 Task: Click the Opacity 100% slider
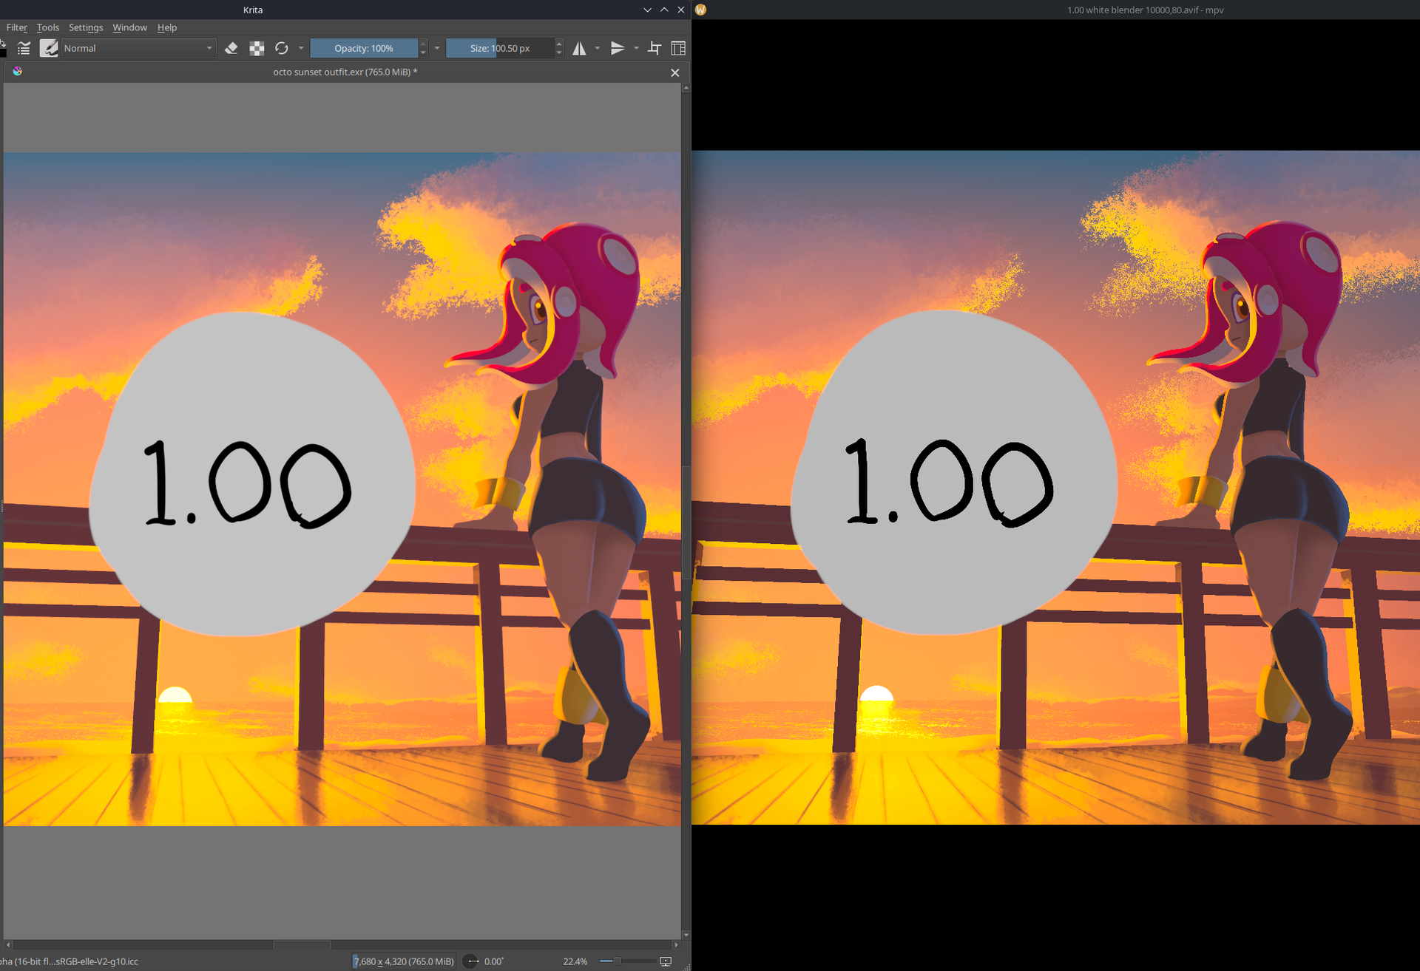[363, 48]
